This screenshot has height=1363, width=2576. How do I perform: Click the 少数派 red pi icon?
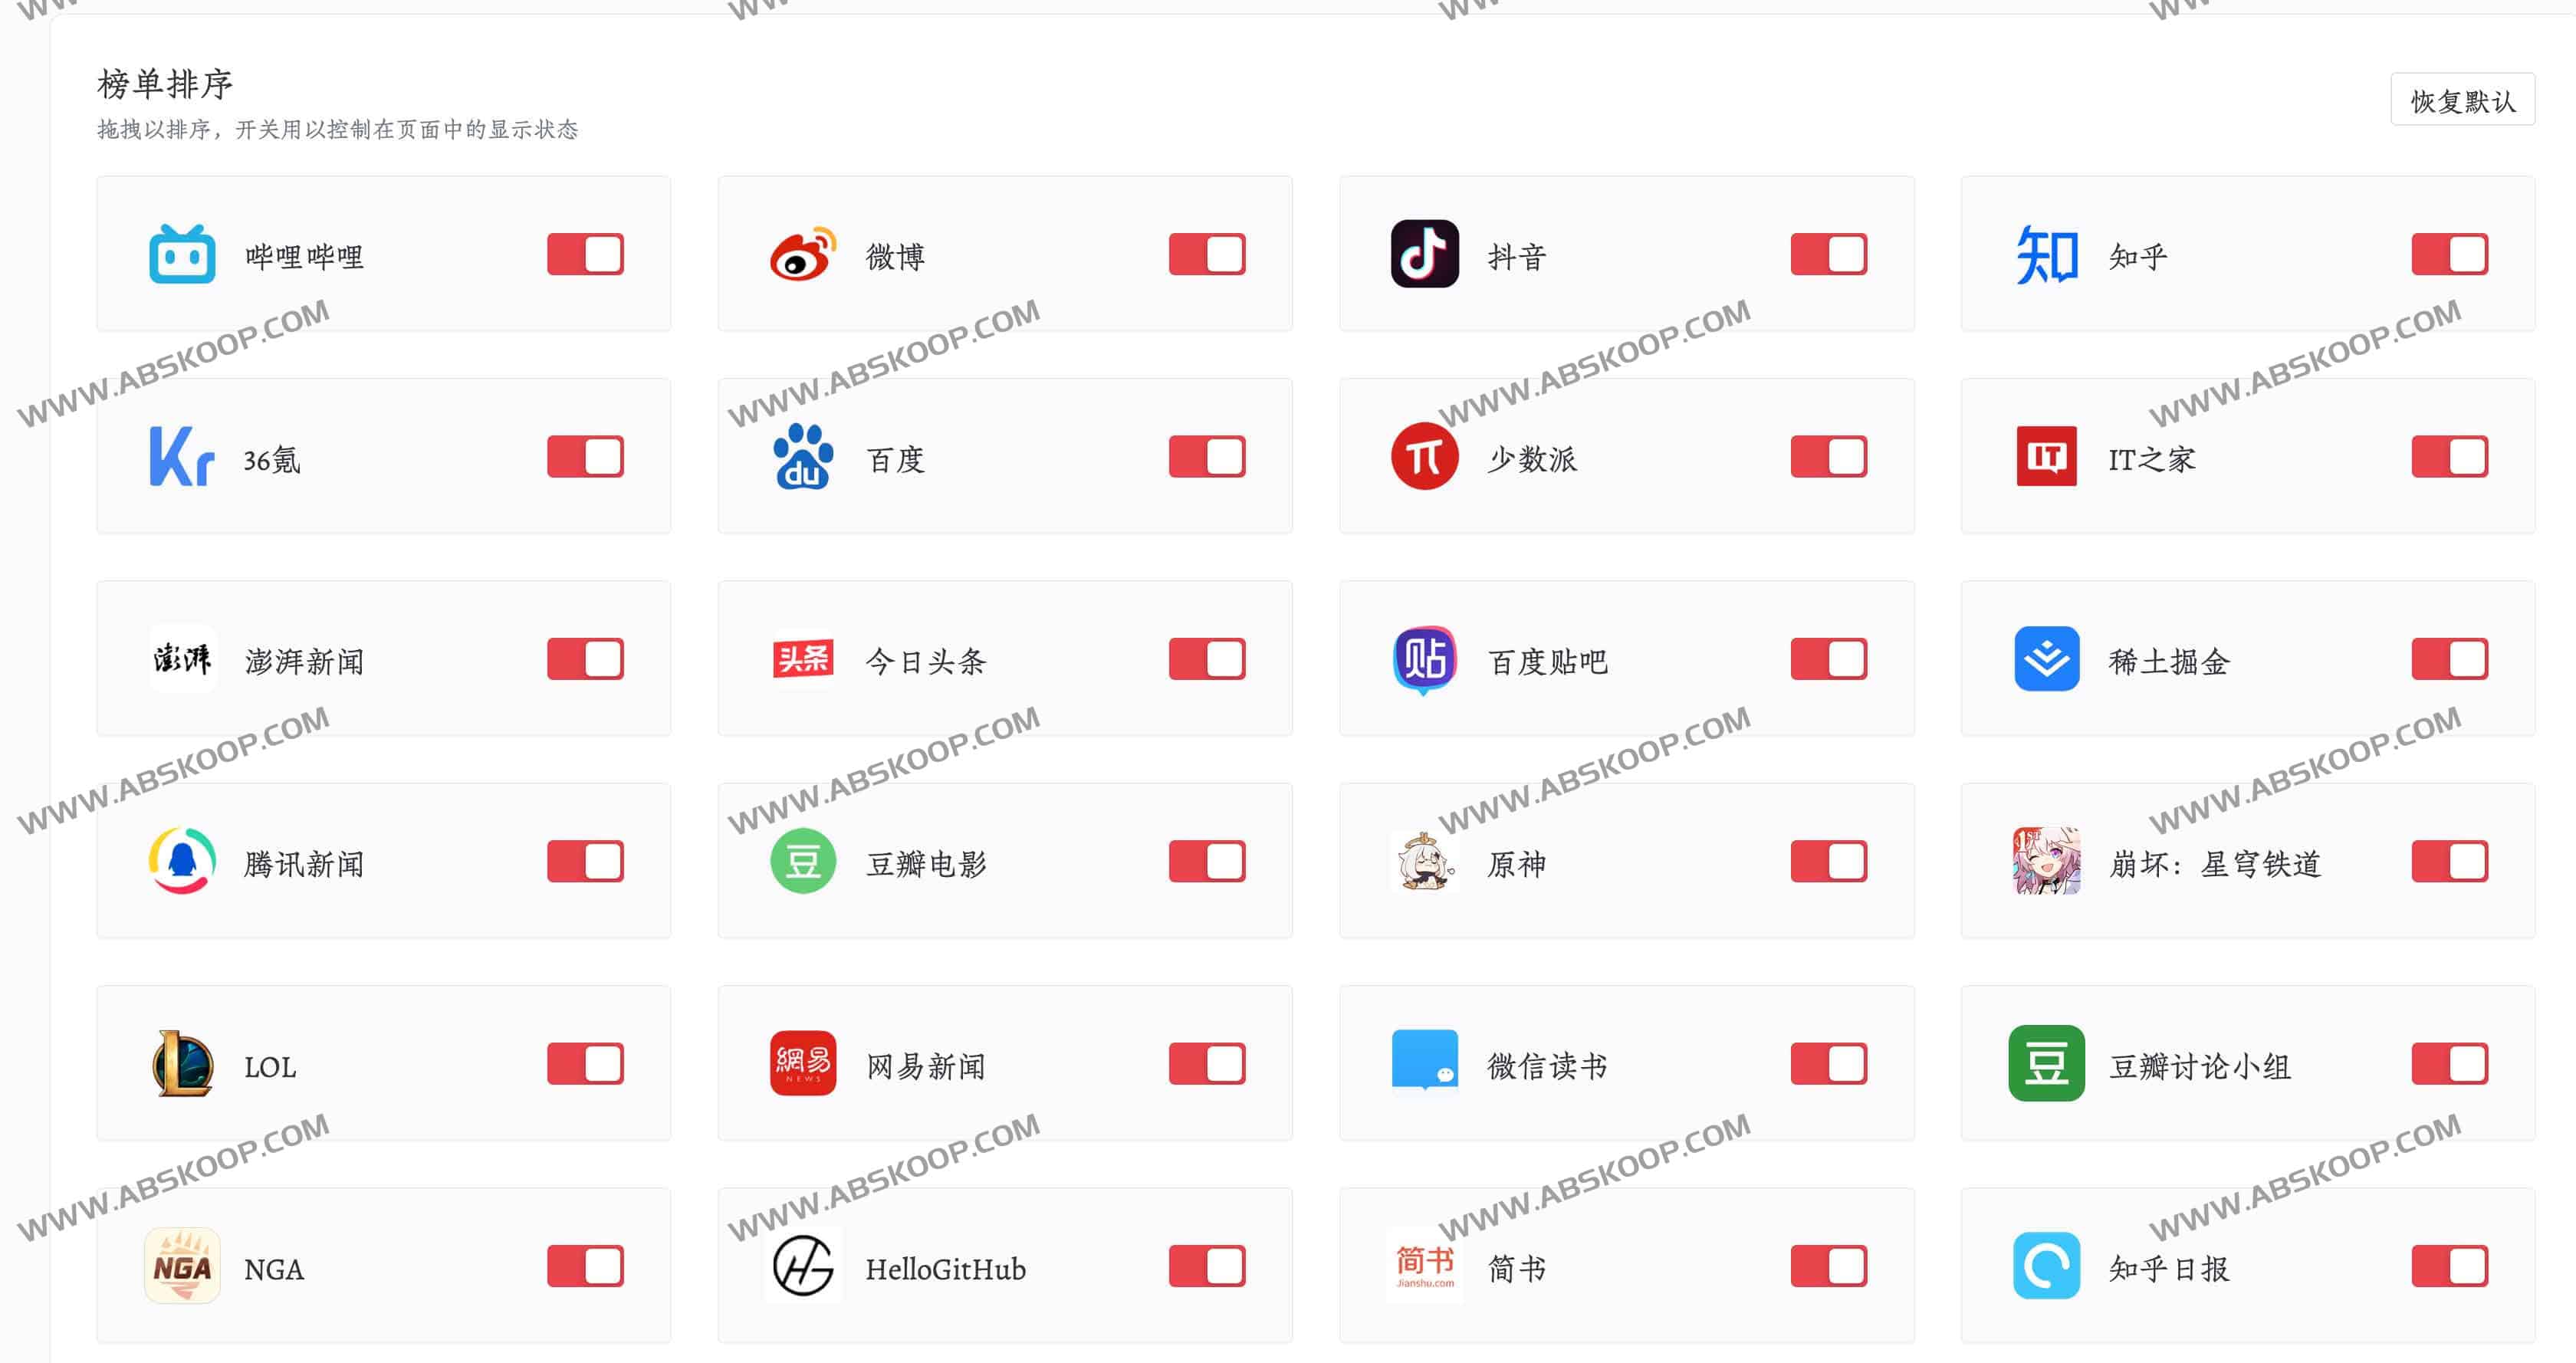point(1424,457)
